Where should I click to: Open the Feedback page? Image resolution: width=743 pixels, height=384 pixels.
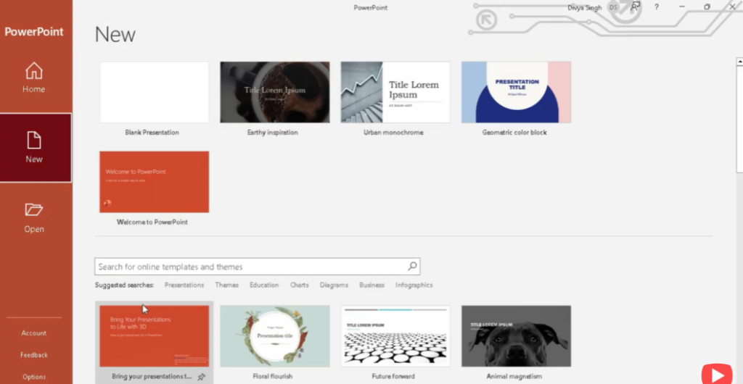pos(33,355)
